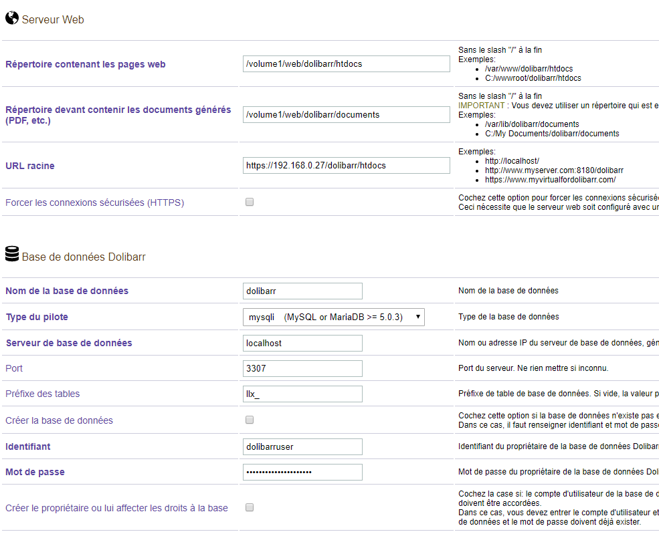Click the Port field showing 3307
This screenshot has height=534, width=659.
click(302, 368)
